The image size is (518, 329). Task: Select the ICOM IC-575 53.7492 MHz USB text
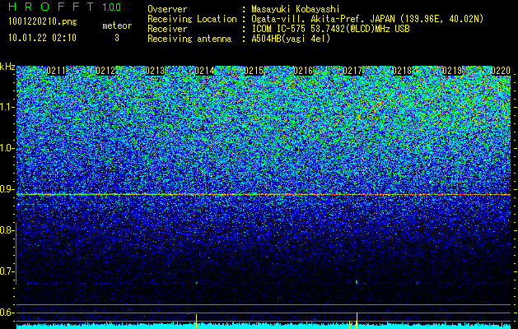pos(331,29)
